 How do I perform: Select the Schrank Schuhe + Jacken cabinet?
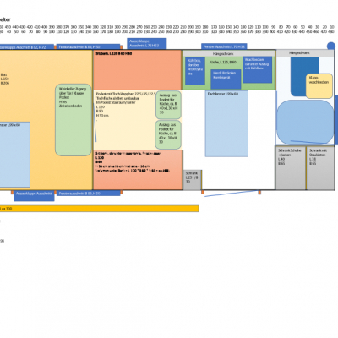[291, 168]
